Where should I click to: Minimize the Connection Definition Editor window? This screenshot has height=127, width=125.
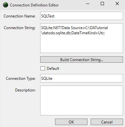click(88, 4)
